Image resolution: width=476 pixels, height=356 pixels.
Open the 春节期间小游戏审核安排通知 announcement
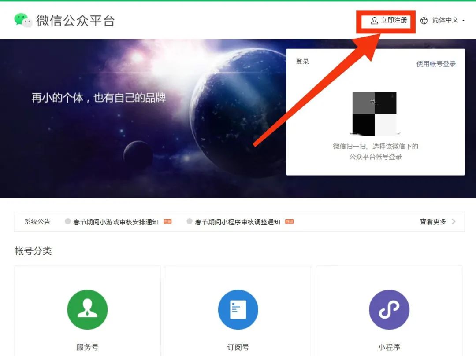click(118, 221)
